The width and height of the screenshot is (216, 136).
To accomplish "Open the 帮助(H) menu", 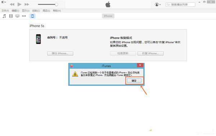I will [x=57, y=11].
